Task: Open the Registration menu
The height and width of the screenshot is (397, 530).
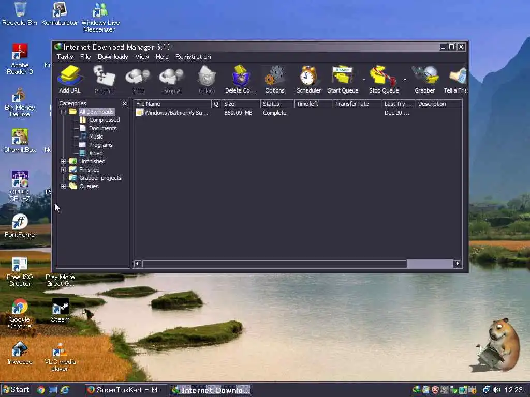Action: 193,57
